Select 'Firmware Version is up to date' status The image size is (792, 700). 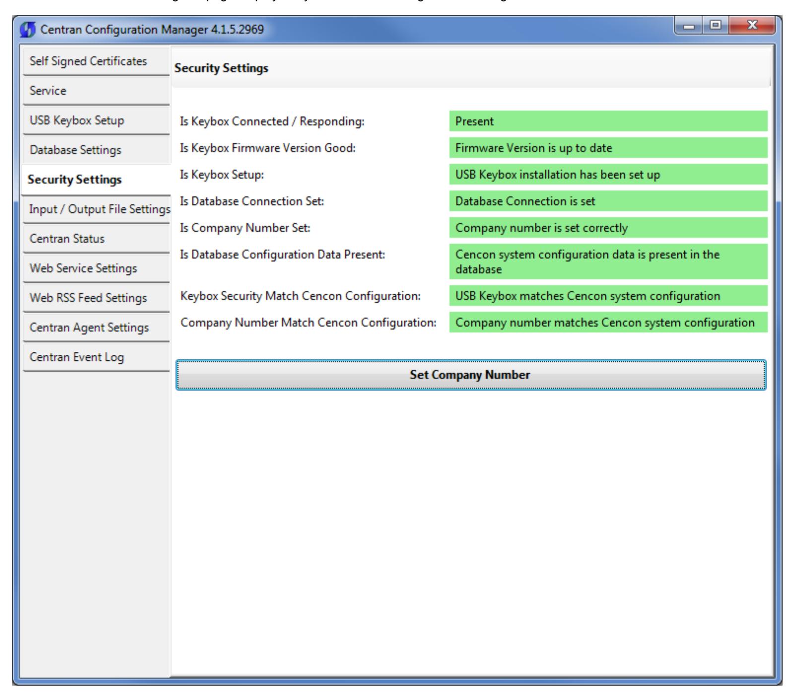click(608, 148)
